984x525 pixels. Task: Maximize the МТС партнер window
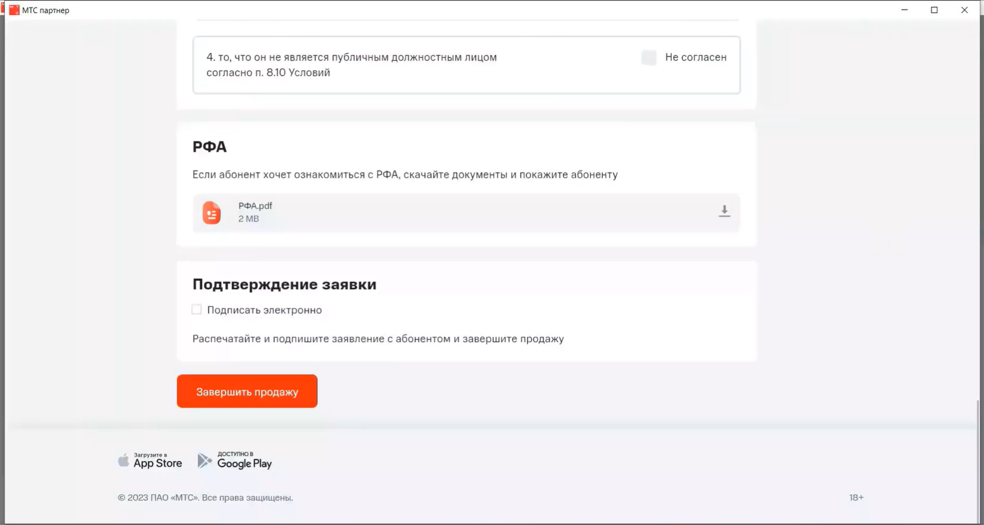pyautogui.click(x=935, y=10)
